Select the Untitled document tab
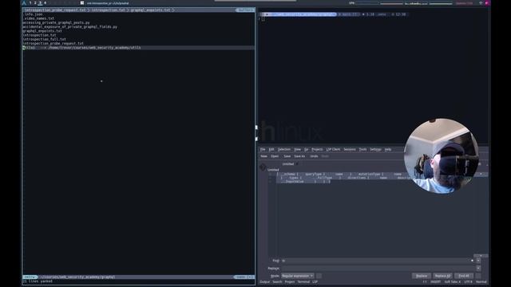The width and height of the screenshot is (511, 287). 288,164
